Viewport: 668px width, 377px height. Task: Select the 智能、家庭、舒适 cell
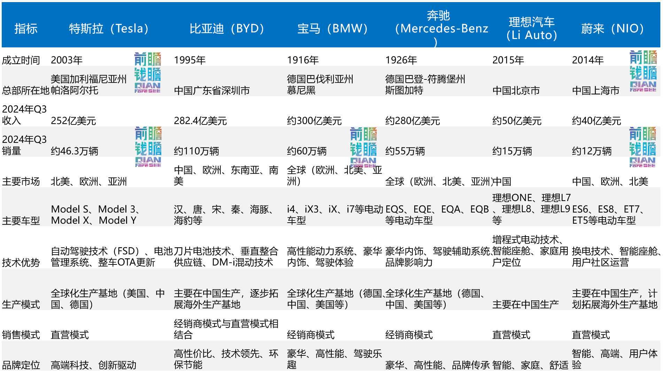[x=530, y=365]
